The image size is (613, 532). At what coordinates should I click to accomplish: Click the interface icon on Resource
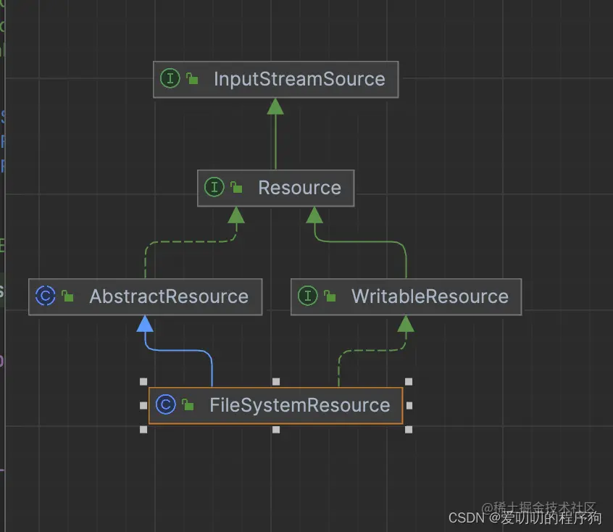pyautogui.click(x=214, y=187)
